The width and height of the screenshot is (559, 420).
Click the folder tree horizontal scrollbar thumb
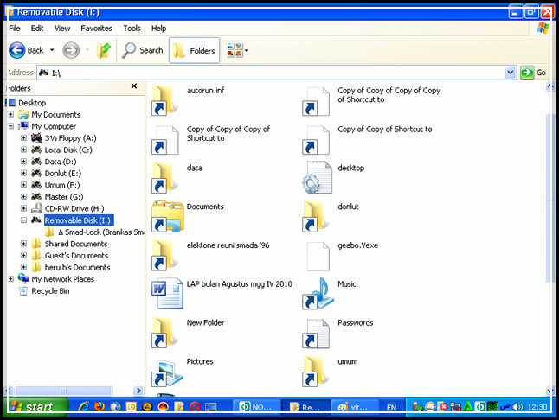point(64,391)
